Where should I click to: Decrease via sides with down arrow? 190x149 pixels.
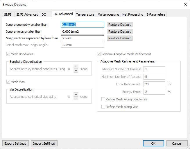[x=76, y=98]
